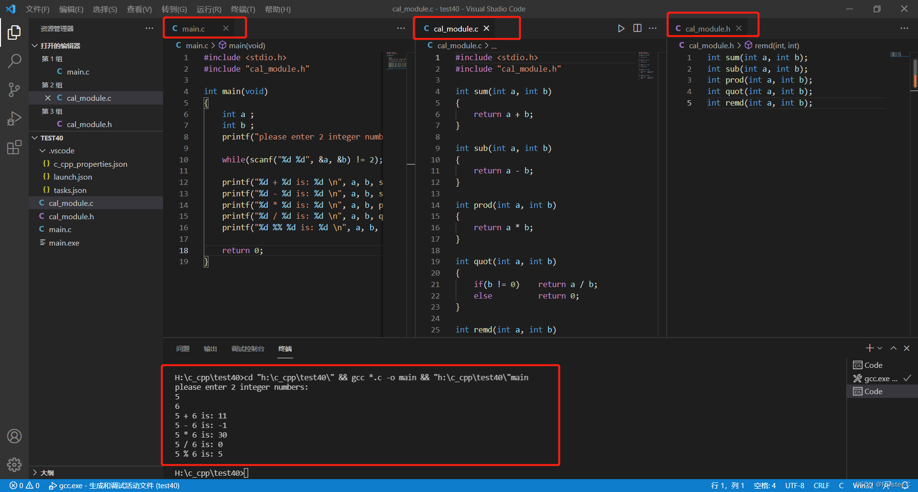
Task: Open the Edit menu
Action: (71, 9)
